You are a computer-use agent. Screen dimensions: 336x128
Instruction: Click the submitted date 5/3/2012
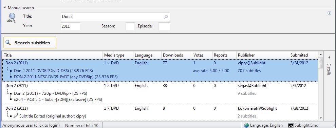tap(298, 86)
